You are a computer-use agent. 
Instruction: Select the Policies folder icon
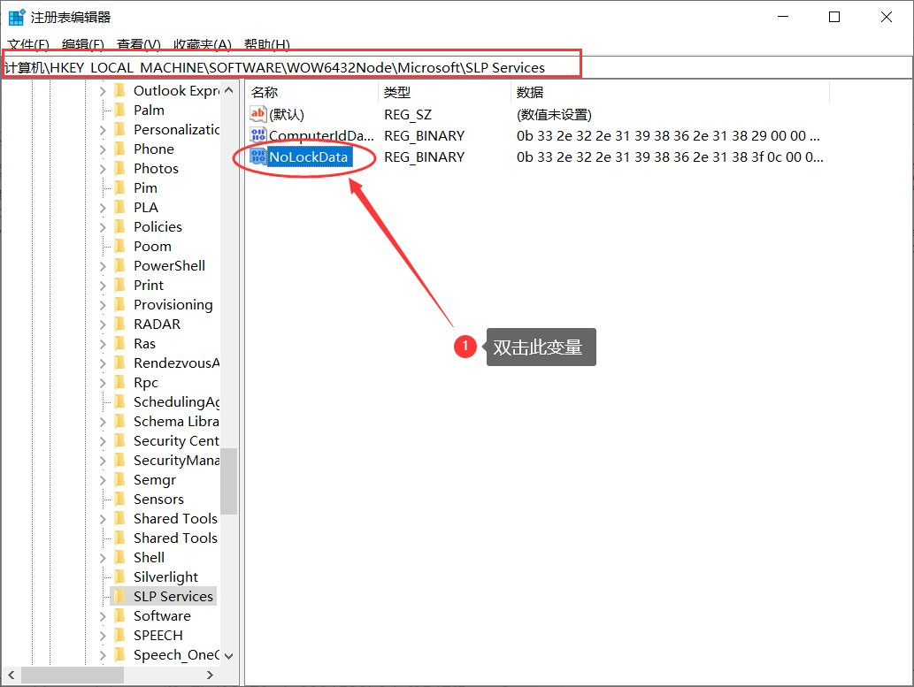119,226
